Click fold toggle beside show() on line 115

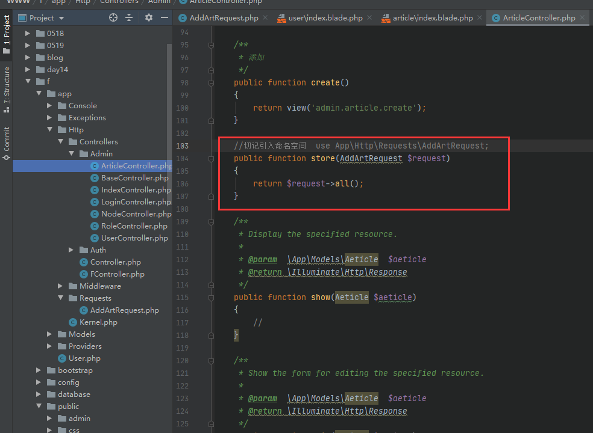211,298
